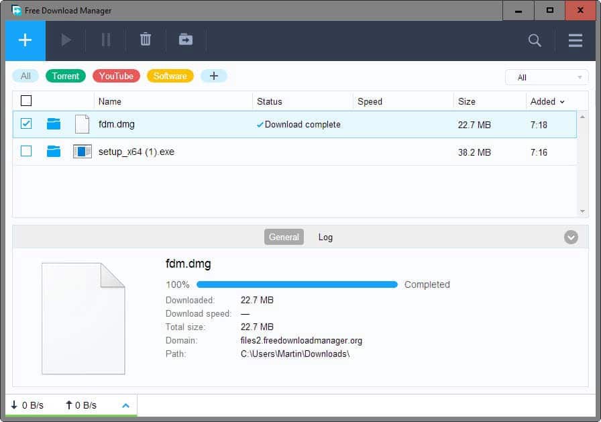Uncheck the fdm.dmg download checkbox
The image size is (601, 422).
(26, 123)
